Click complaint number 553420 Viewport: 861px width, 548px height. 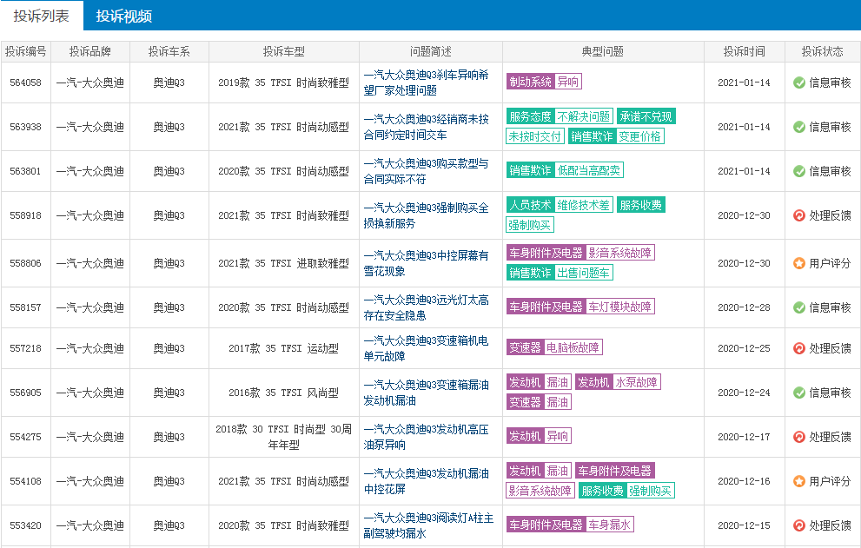pos(25,525)
